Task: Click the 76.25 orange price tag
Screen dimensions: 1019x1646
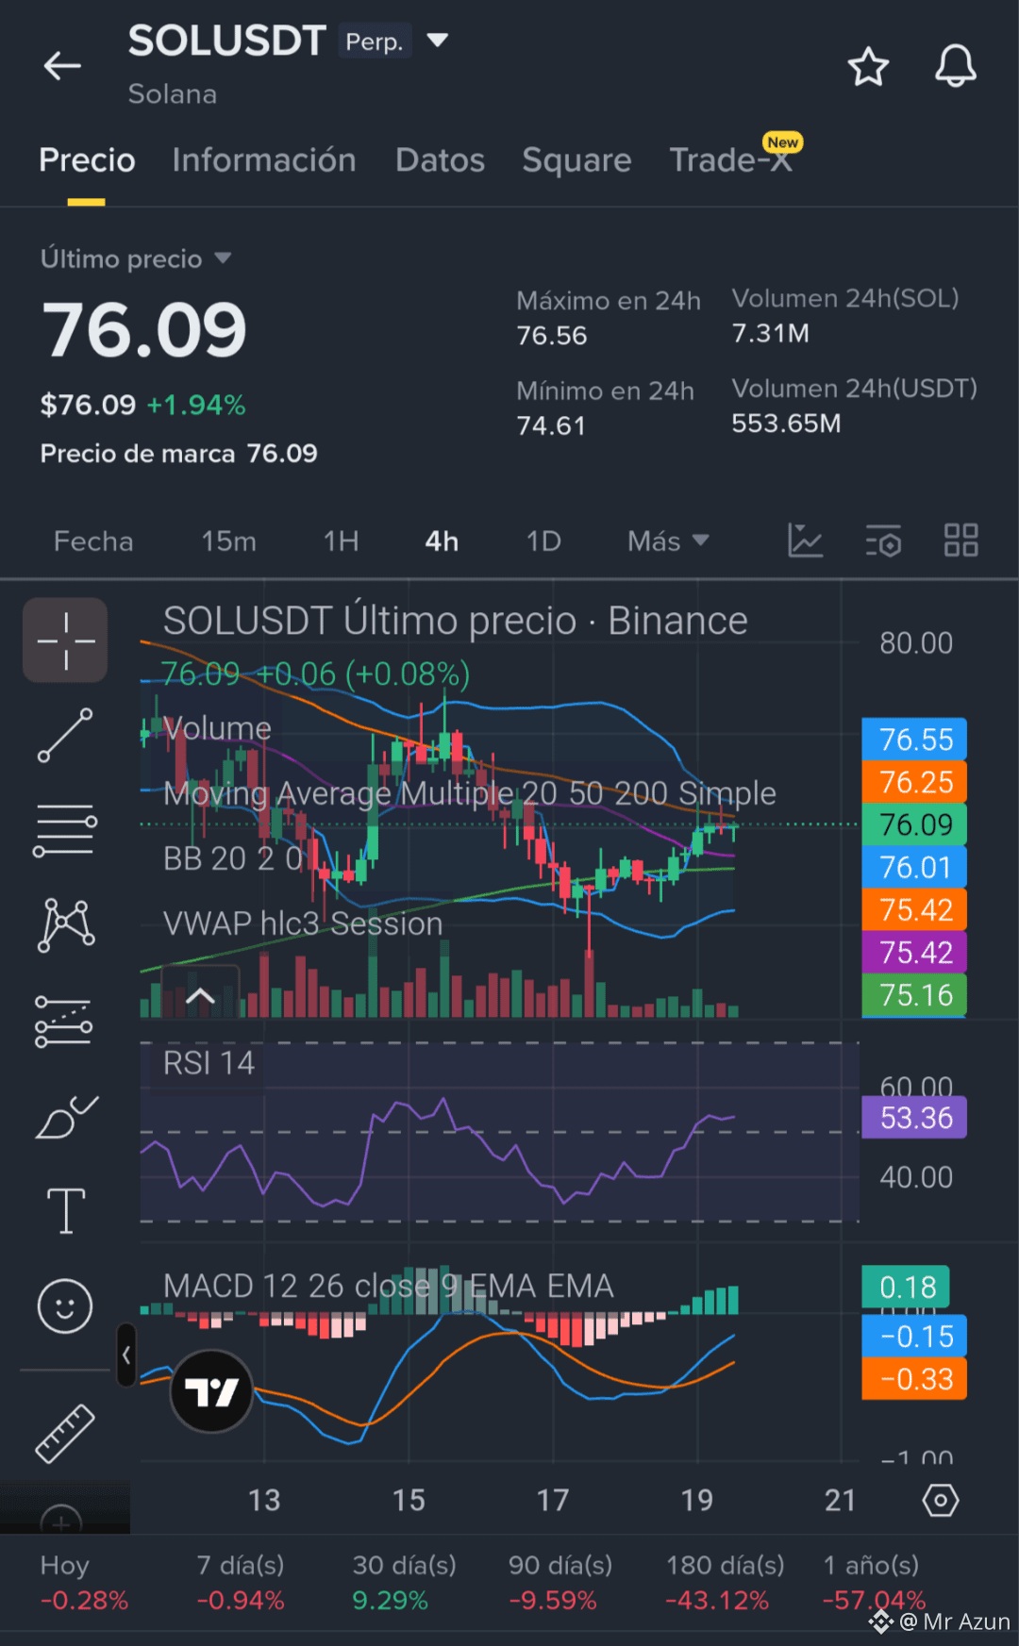Action: (914, 782)
